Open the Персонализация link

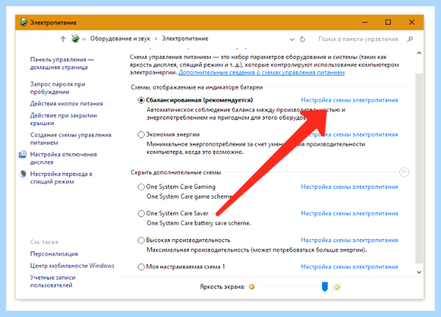54,254
